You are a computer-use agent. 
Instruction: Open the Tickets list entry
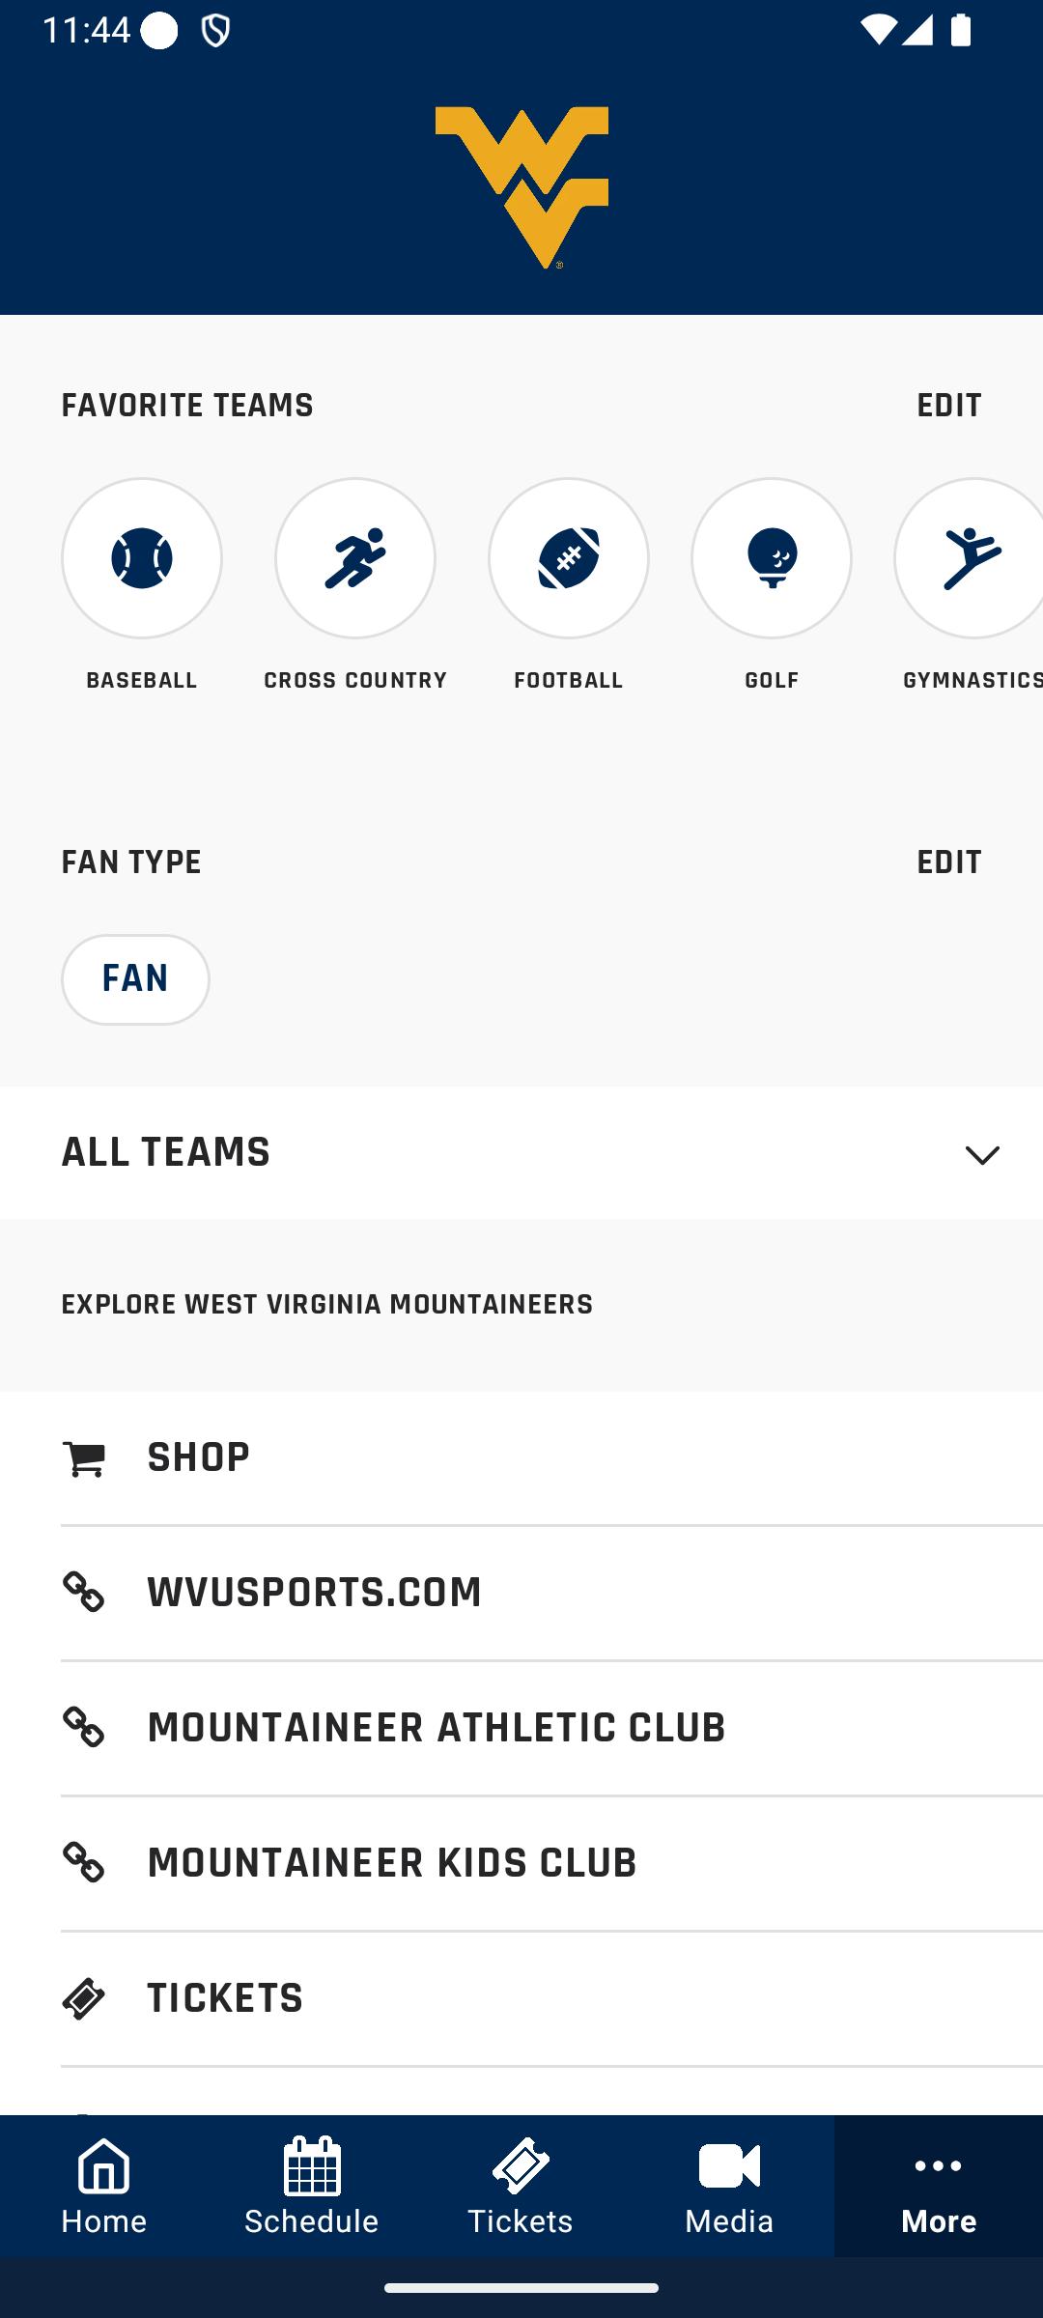[x=521, y=1998]
